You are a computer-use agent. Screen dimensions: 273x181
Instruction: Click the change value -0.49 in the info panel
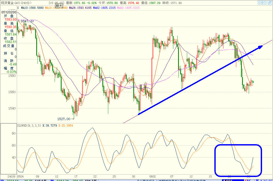pyautogui.click(x=13, y=64)
